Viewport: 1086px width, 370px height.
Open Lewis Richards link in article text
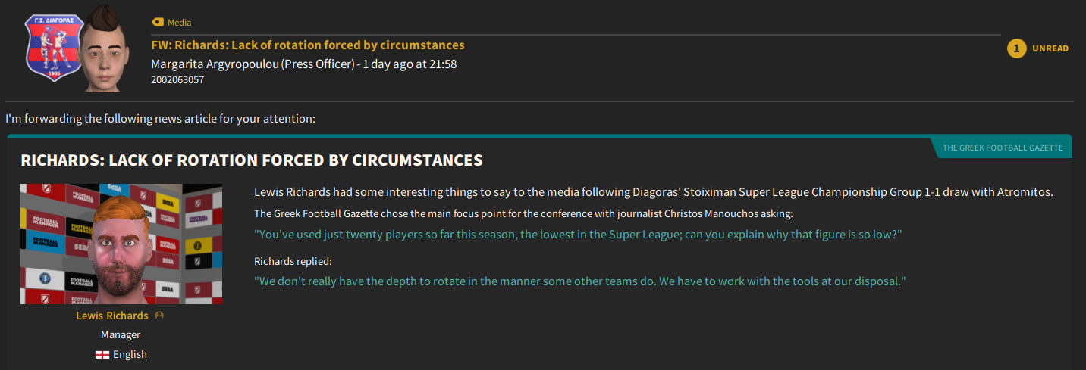(292, 192)
